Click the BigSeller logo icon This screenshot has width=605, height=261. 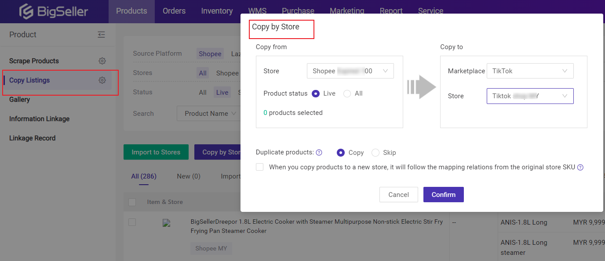tap(26, 11)
